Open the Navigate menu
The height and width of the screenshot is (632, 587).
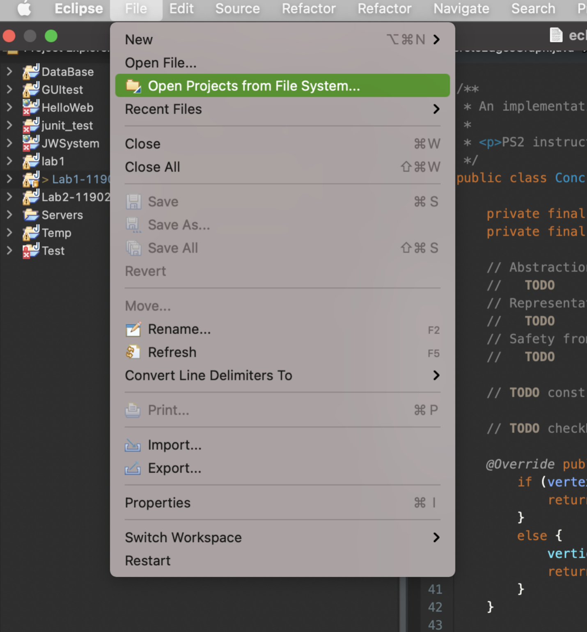click(461, 9)
